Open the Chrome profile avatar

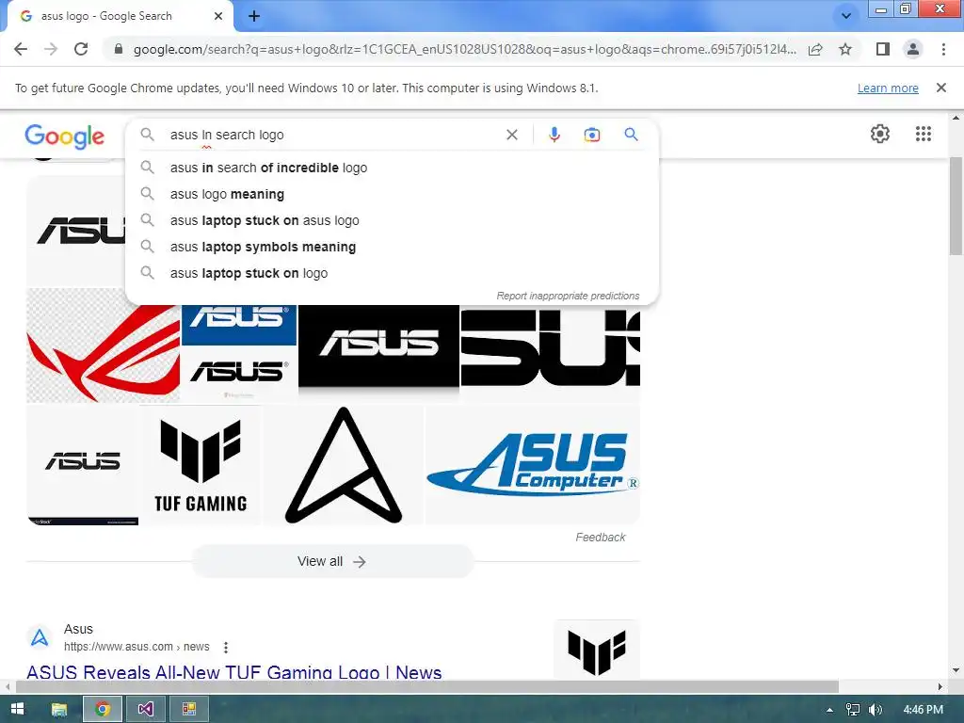click(x=913, y=49)
